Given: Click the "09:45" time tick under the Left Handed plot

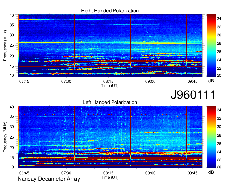Looking at the screenshot, I should [193, 173].
